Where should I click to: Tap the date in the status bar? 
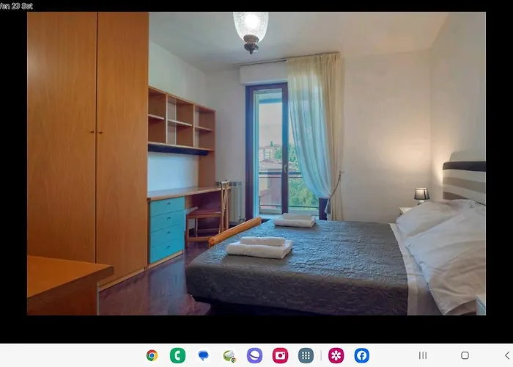tap(16, 6)
